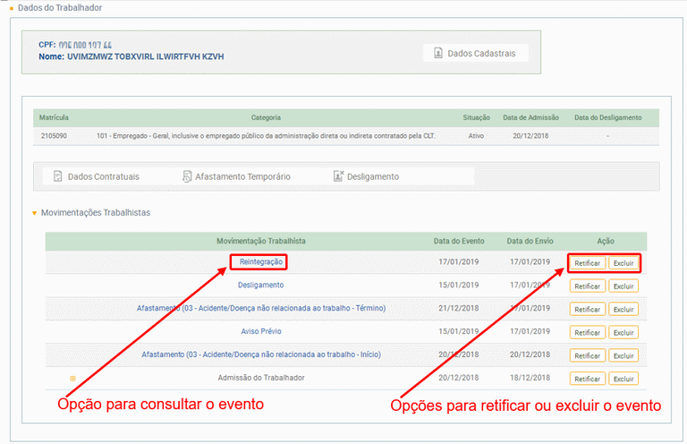Click matrícula value 2105090
687x444 pixels.
pyautogui.click(x=54, y=136)
